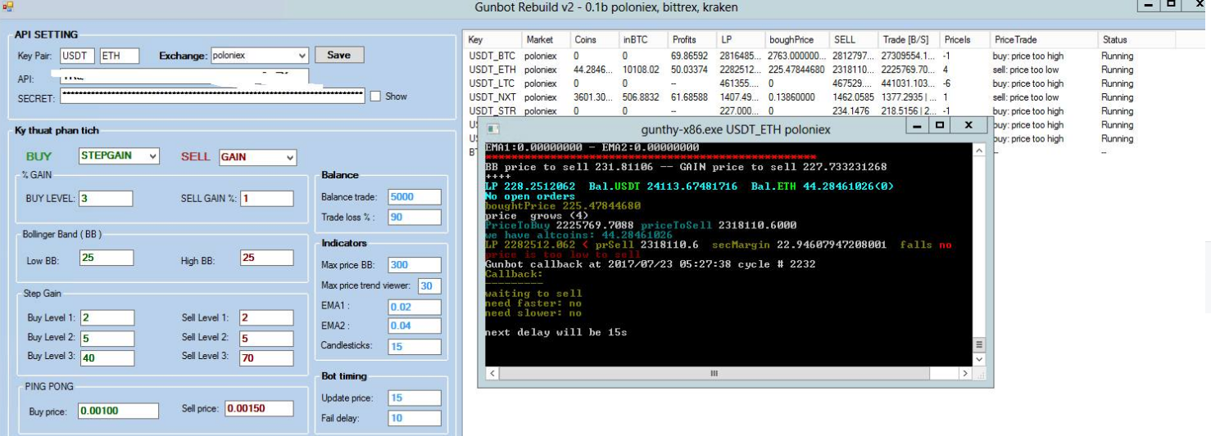The height and width of the screenshot is (436, 1211).
Task: Click the SELL GAIN % input field
Action: pos(266,198)
